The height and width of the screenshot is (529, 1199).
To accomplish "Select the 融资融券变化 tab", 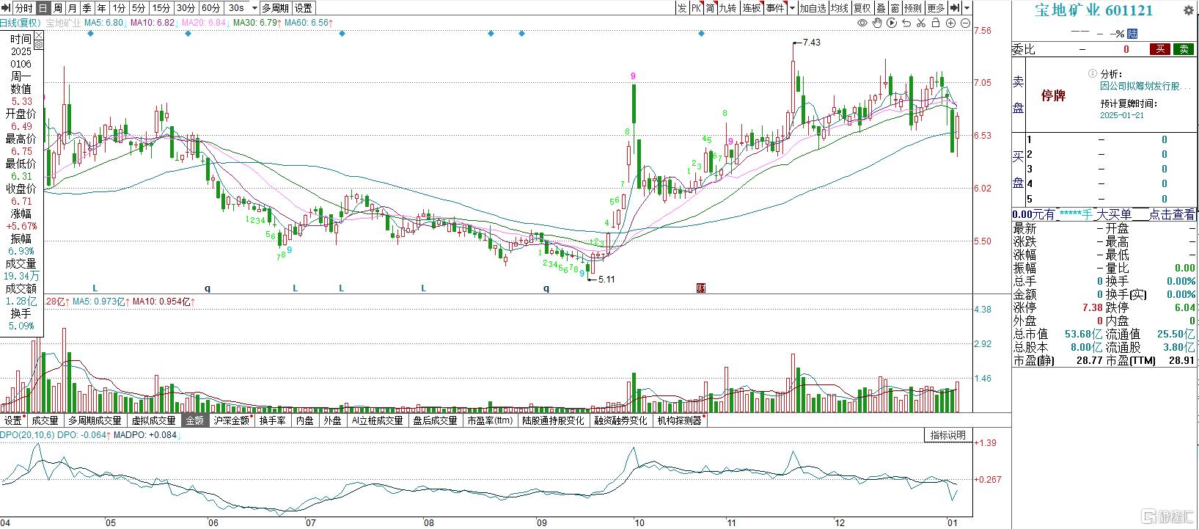I will pyautogui.click(x=620, y=420).
